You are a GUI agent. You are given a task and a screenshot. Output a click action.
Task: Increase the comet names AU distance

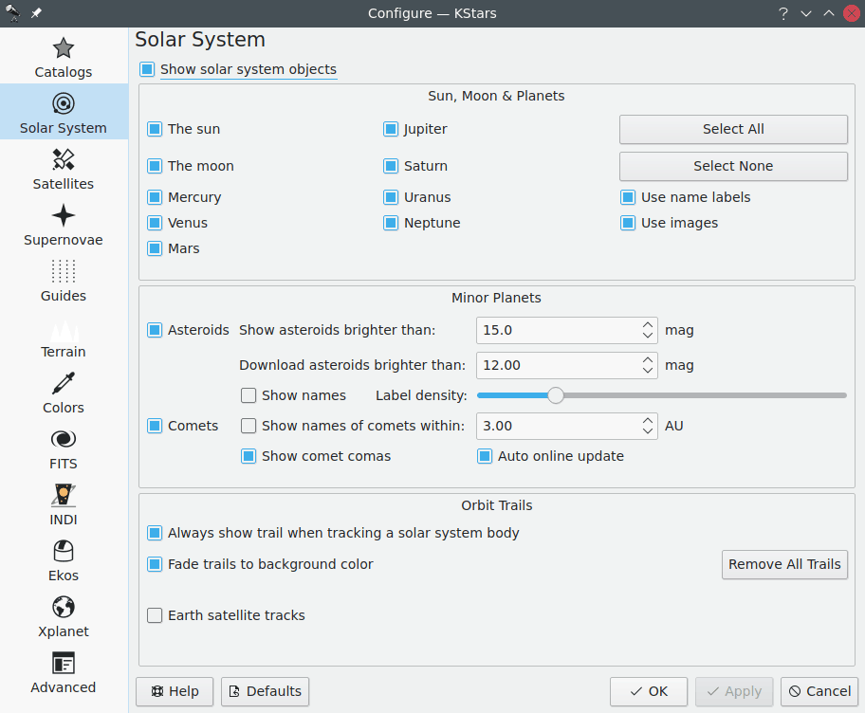(648, 420)
